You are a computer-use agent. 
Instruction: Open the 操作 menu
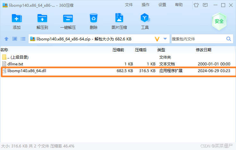(x=145, y=5)
